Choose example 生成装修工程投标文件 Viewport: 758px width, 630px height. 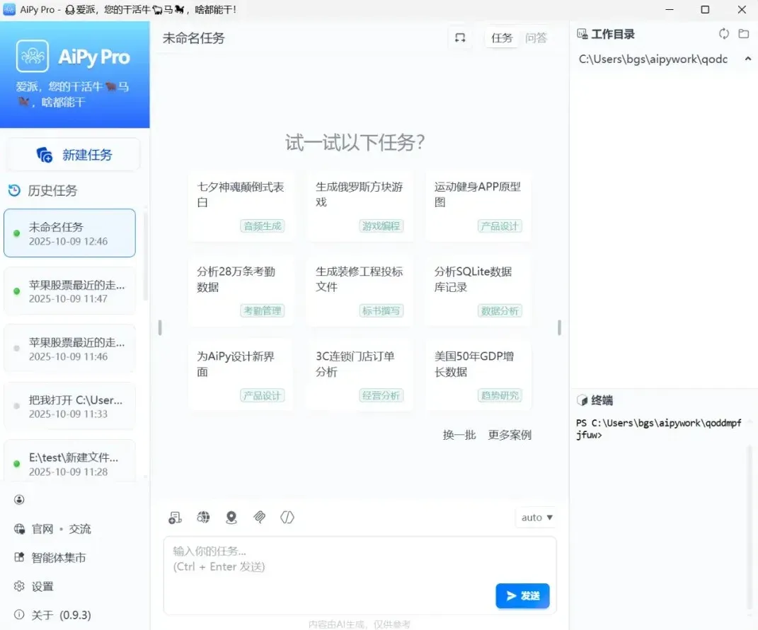coord(360,291)
